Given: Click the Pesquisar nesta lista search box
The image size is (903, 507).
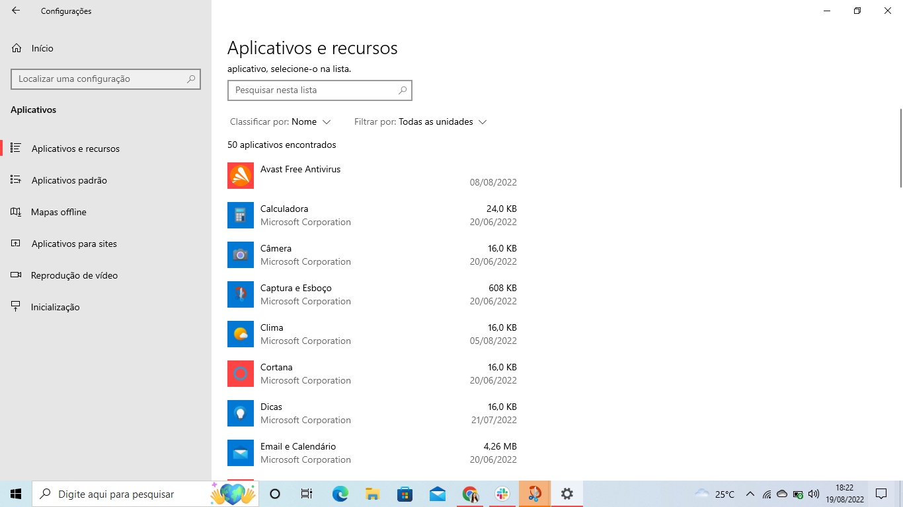Looking at the screenshot, I should pos(319,90).
